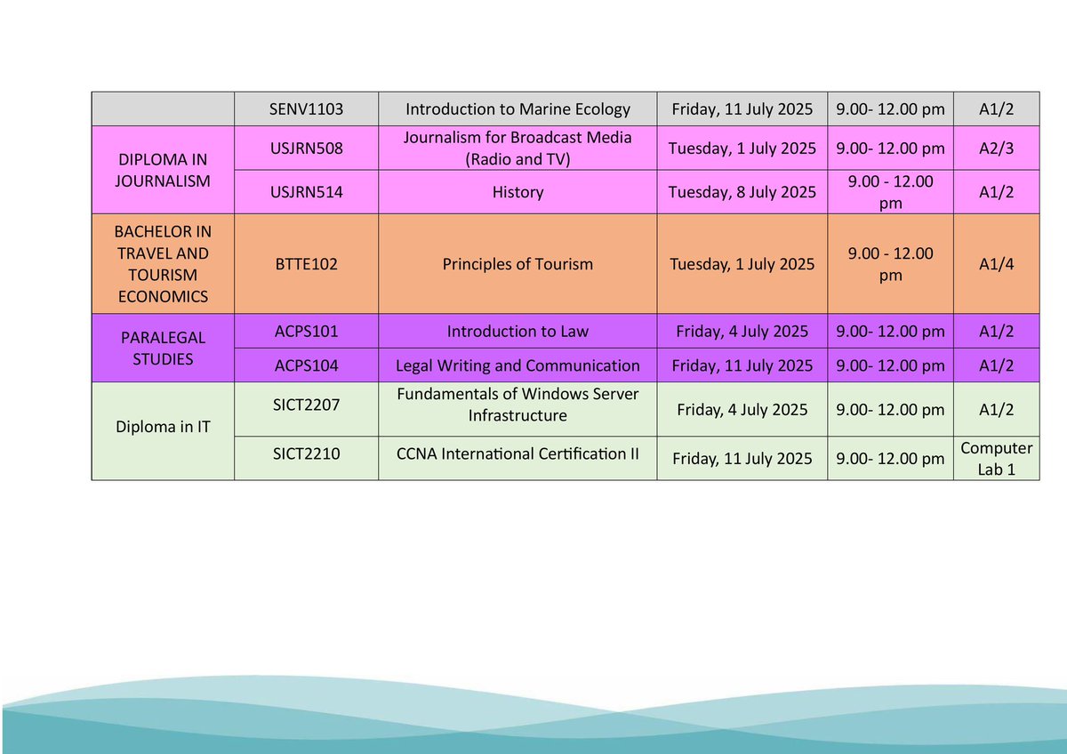Click the BTTE102 course code

pyautogui.click(x=306, y=264)
